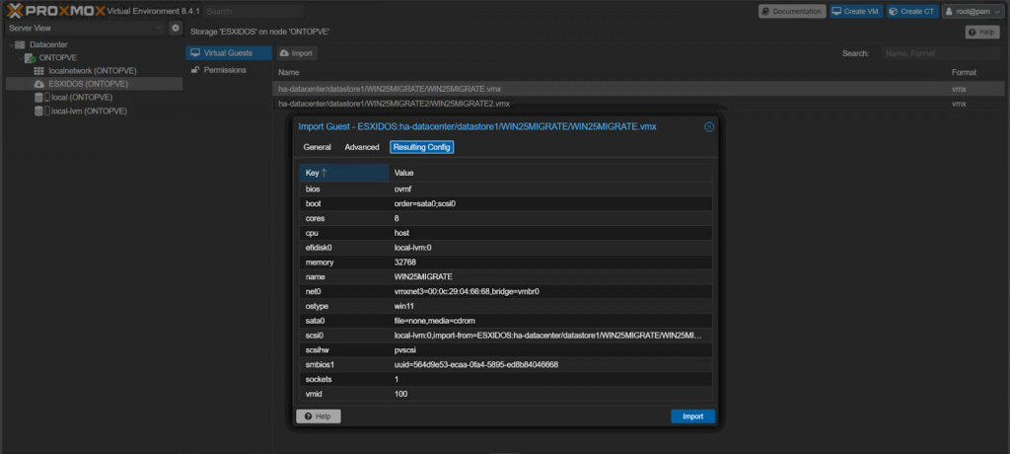Switch to the Resulting Config tab
1010x454 pixels.
[x=422, y=147]
